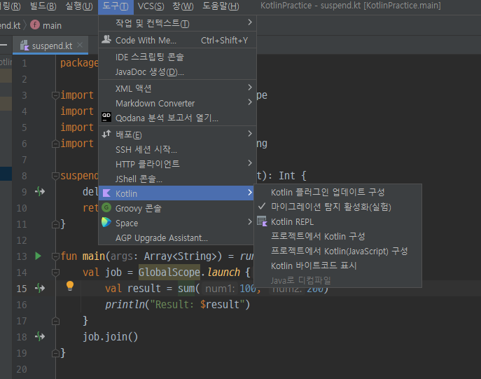Expand the Markdown Converter submenu
The height and width of the screenshot is (379, 481).
tap(177, 104)
